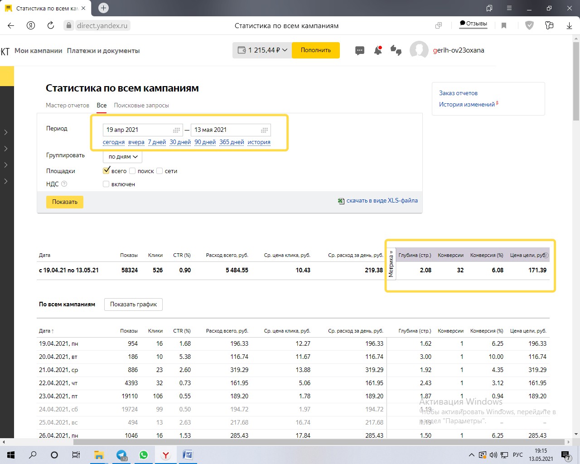Open Telegram from the taskbar
This screenshot has width=580, height=464.
click(121, 455)
